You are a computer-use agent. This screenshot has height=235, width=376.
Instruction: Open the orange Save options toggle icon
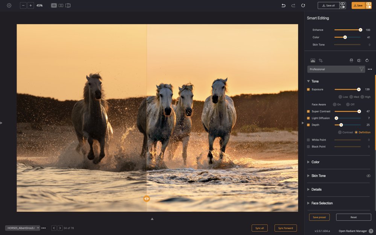(x=368, y=5)
